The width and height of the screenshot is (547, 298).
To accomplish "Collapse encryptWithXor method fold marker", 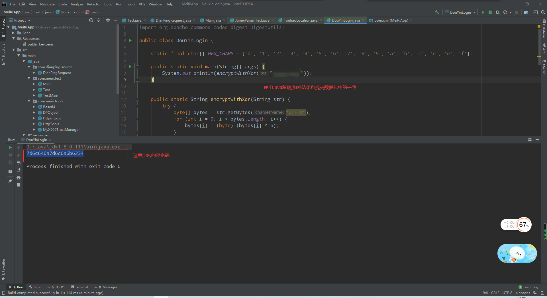I will point(137,100).
